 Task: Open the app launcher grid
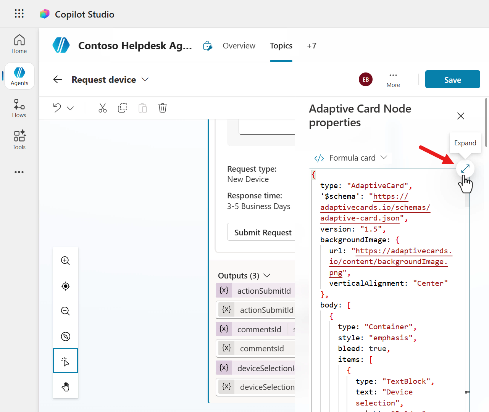click(x=19, y=14)
